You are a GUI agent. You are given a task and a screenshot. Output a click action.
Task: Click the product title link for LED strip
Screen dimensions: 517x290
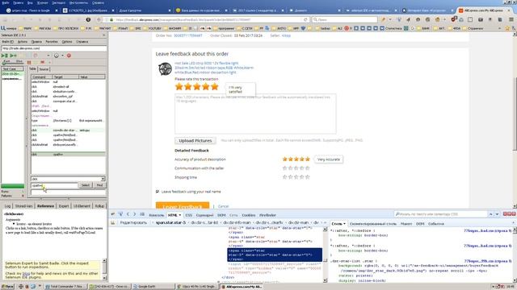point(214,68)
